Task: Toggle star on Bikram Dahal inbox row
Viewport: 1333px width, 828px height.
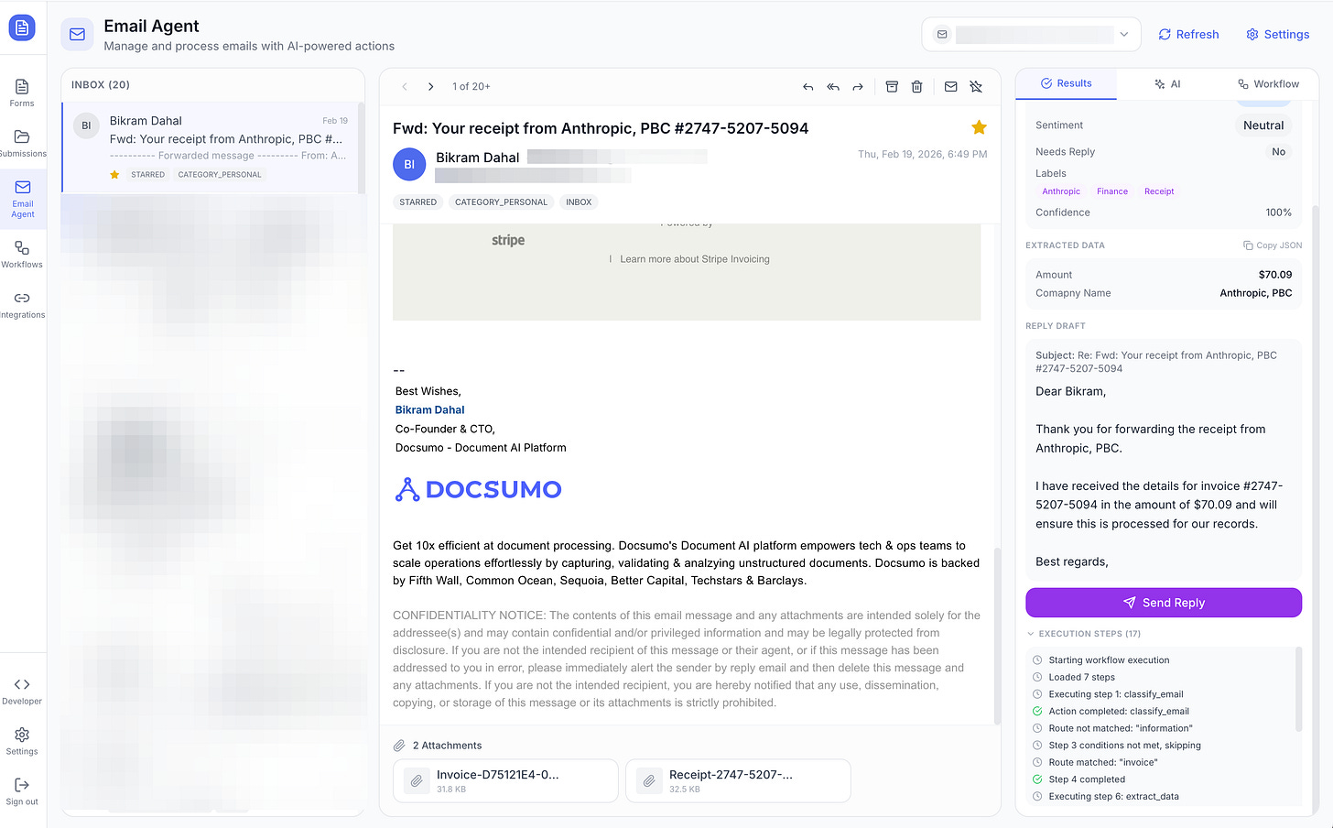Action: click(114, 174)
